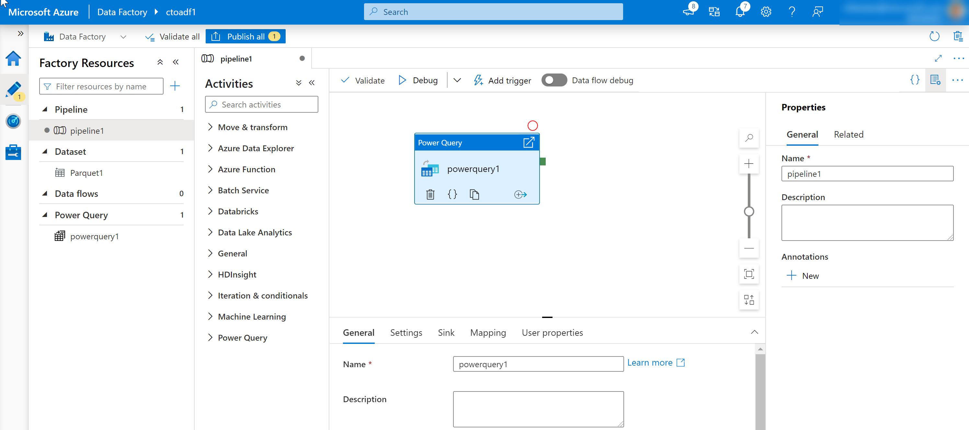Open the Related properties tab
The image size is (969, 430).
[x=848, y=134]
